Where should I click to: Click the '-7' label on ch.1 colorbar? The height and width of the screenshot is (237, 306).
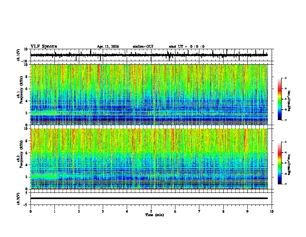(285, 120)
